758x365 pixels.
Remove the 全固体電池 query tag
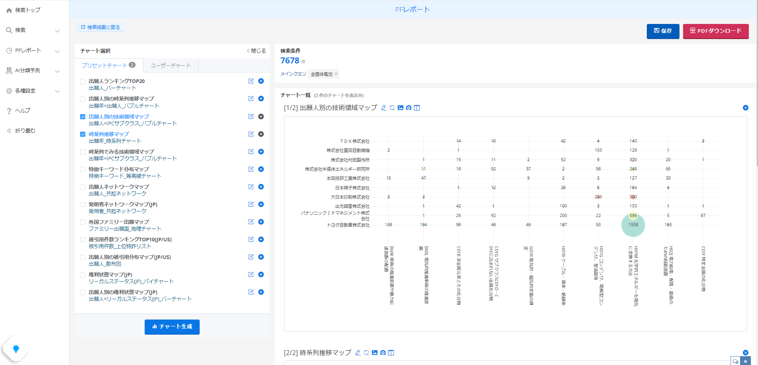336,74
